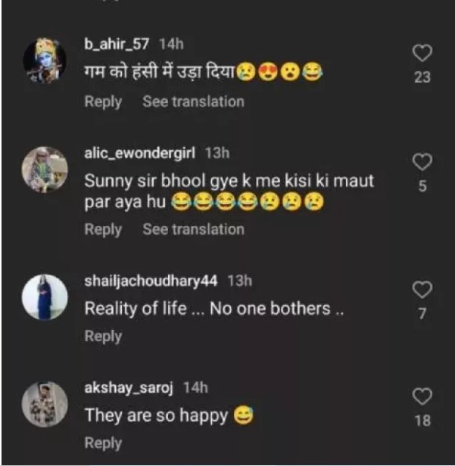Image resolution: width=455 pixels, height=466 pixels.
Task: Like shailjachoudhary44's comment with heart
Action: click(423, 290)
